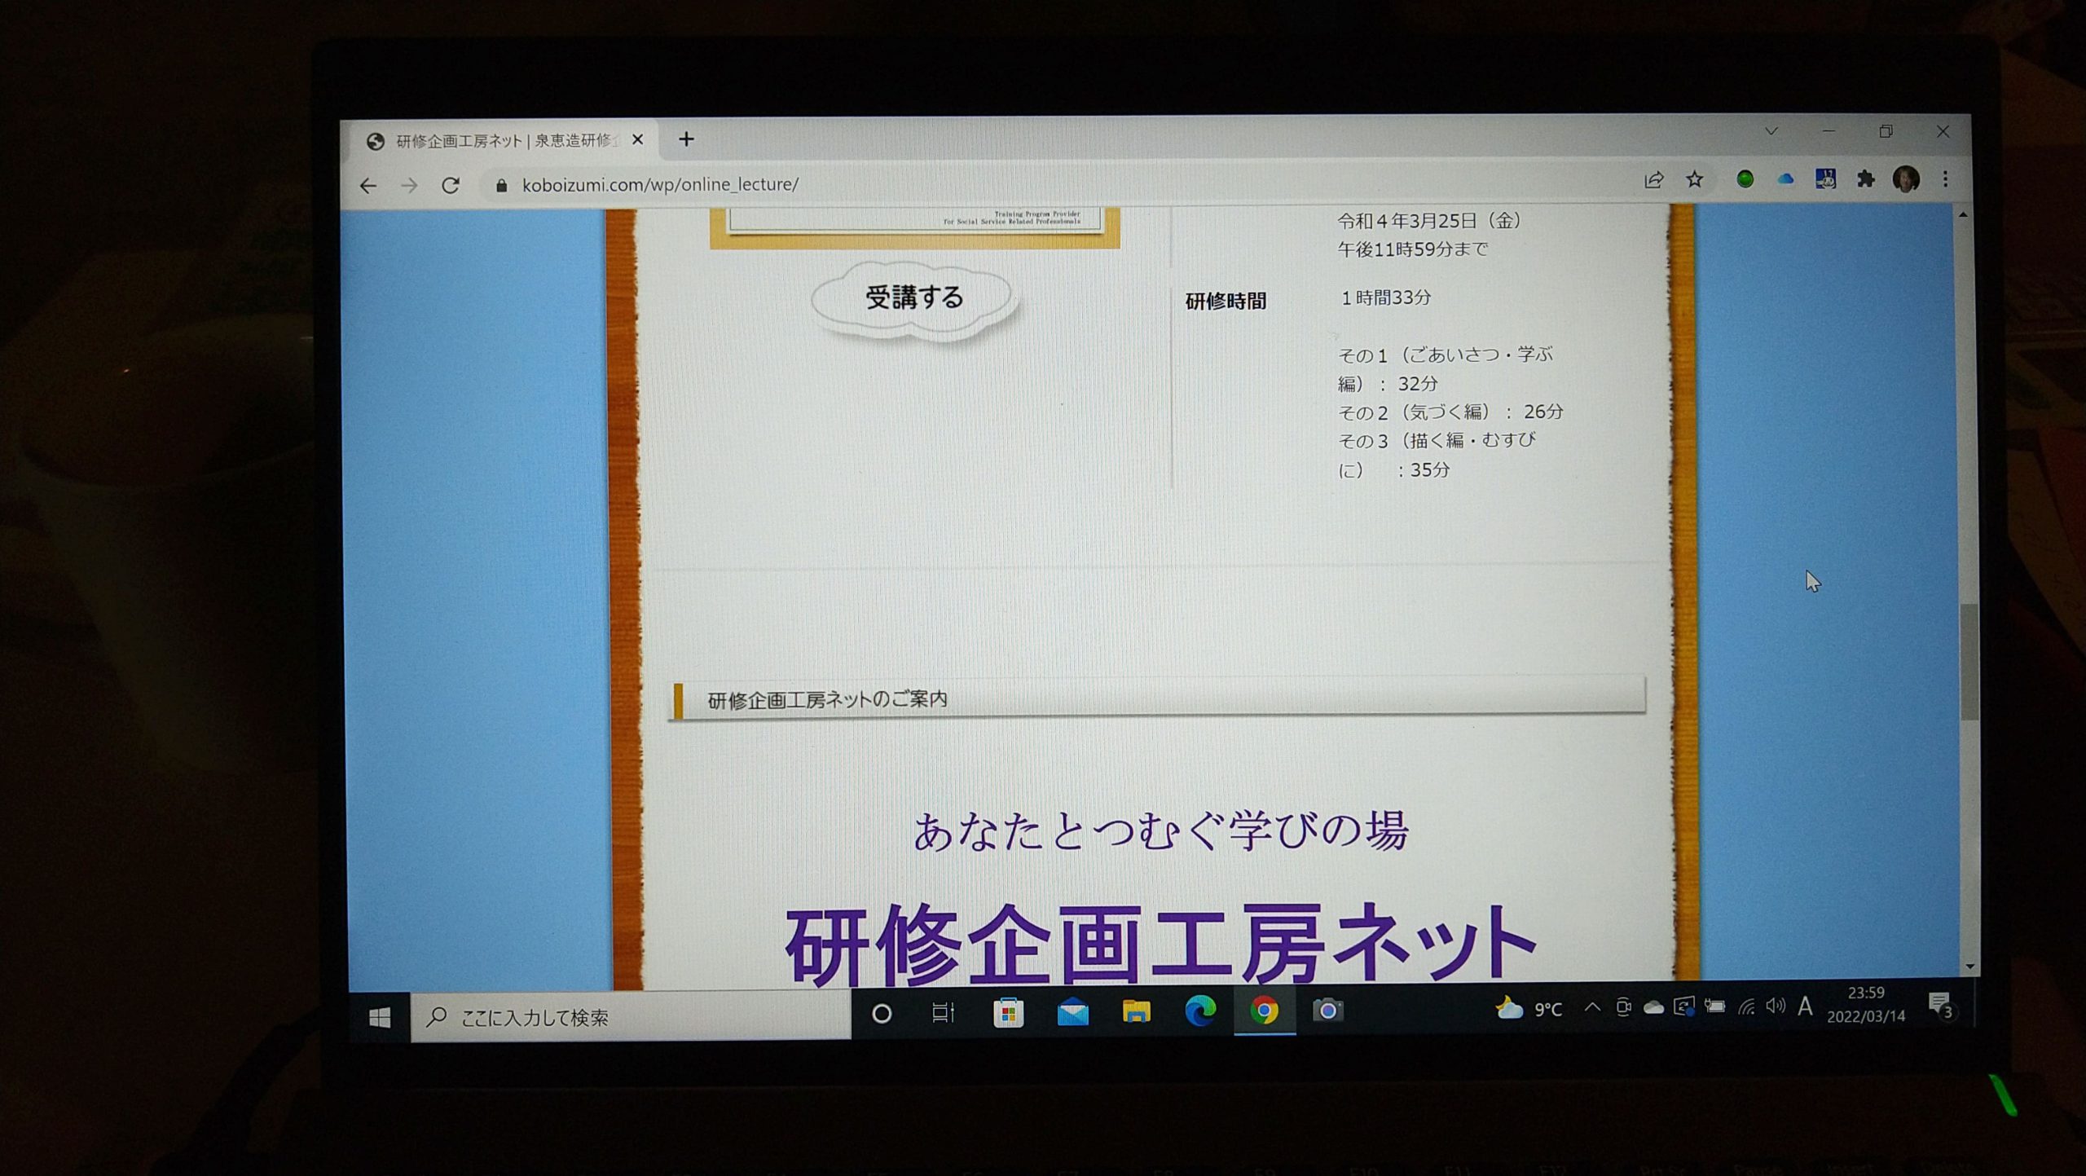Click the 令和4年3月25日(金) date text
The height and width of the screenshot is (1176, 2086).
point(1430,220)
